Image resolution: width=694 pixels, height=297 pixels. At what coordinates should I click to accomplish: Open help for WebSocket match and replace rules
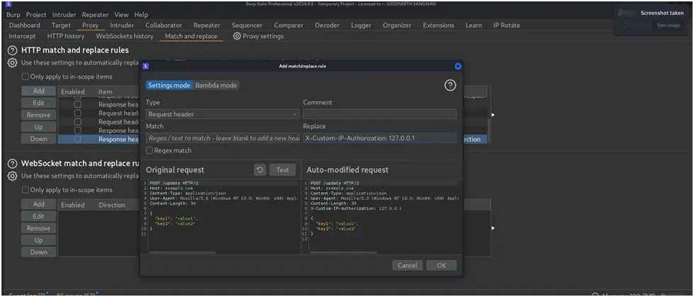pyautogui.click(x=13, y=163)
